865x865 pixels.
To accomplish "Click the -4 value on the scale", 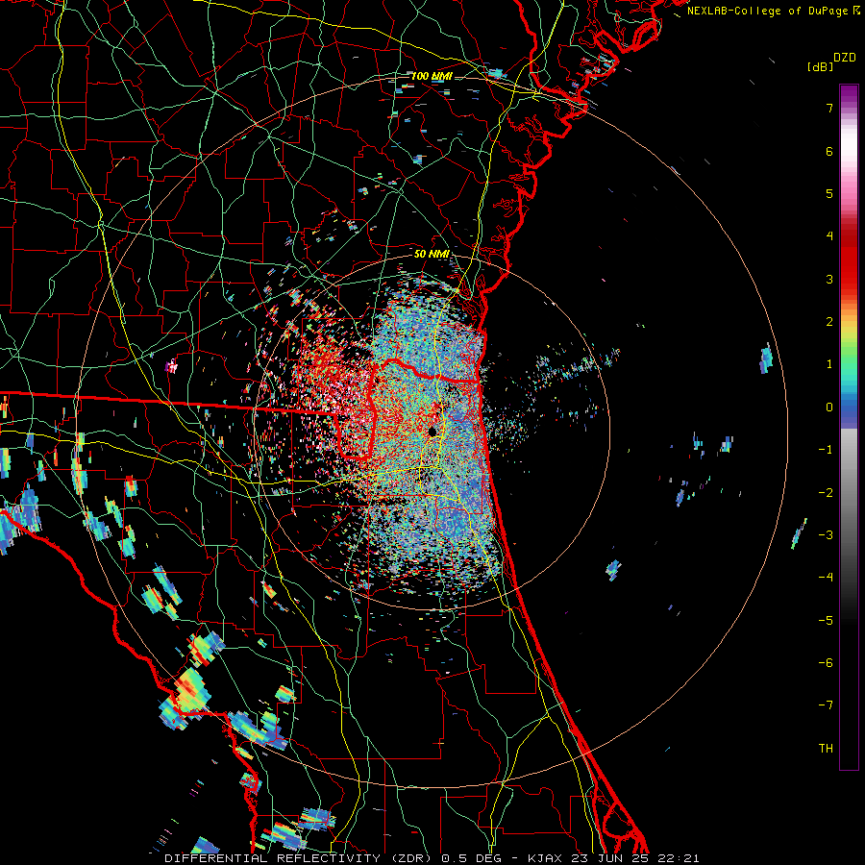I will pos(826,577).
